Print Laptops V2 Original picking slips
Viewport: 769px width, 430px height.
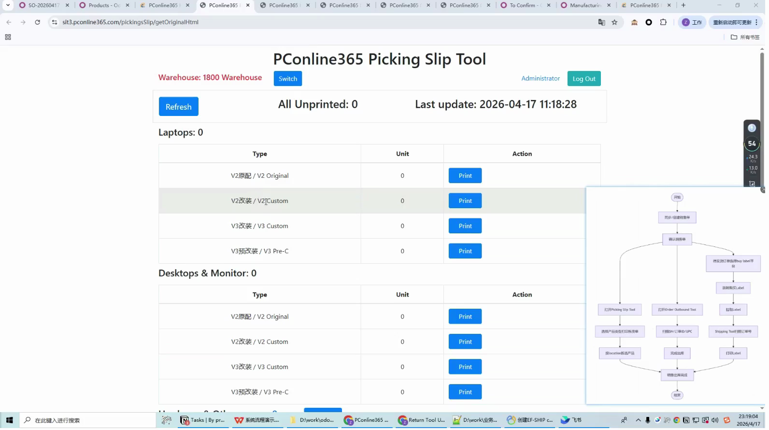465,176
